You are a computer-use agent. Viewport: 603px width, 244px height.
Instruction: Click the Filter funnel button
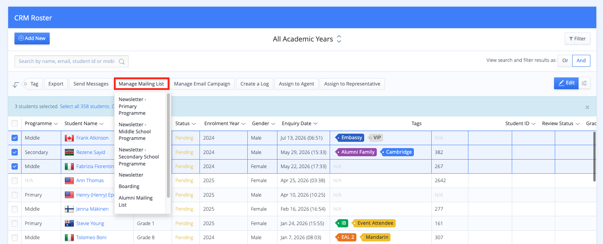577,39
